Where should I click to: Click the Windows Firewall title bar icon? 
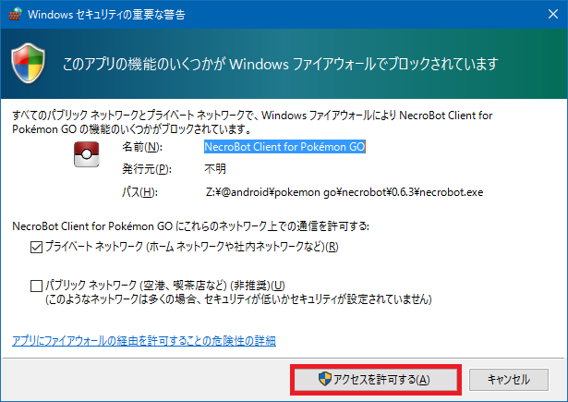pos(16,14)
